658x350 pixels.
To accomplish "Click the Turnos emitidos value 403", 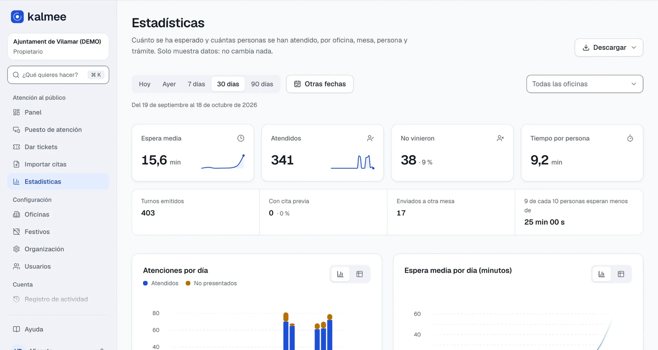I will tap(148, 213).
